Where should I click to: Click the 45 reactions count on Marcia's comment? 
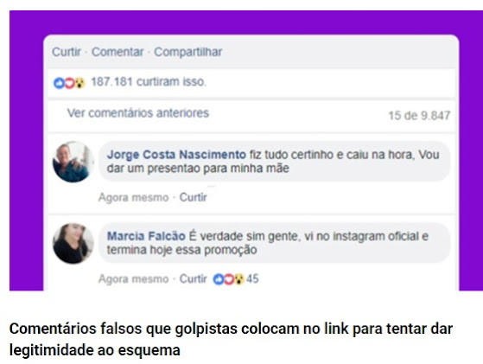(x=252, y=279)
